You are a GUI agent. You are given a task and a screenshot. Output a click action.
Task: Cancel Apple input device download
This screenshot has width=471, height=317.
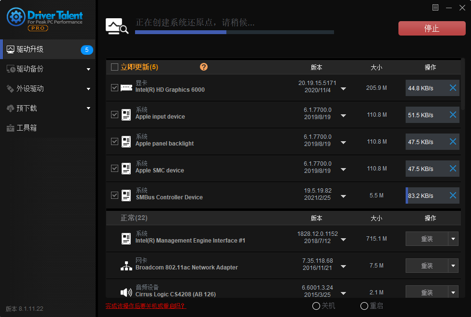[x=453, y=115]
